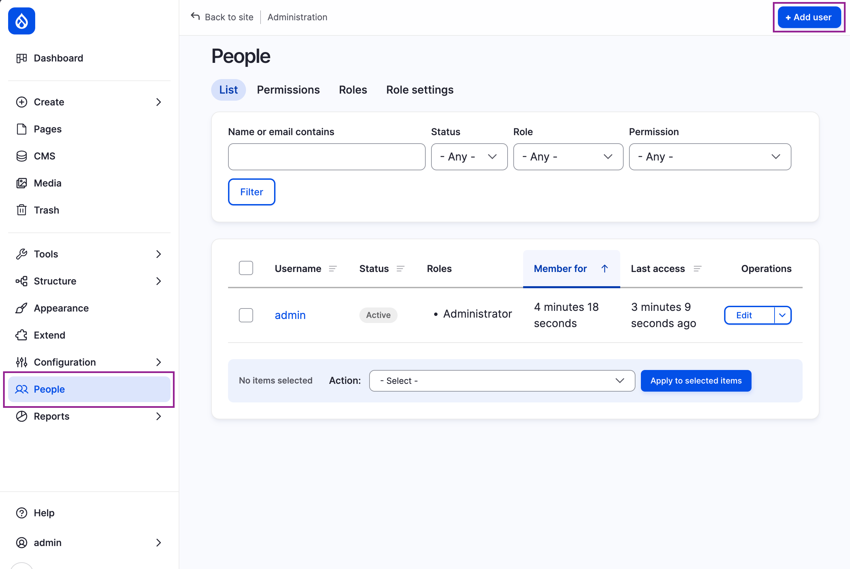Expand the Structure submenu chevron

(158, 281)
